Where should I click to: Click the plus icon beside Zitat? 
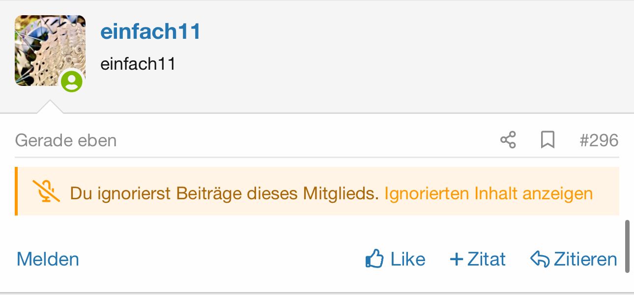(457, 259)
